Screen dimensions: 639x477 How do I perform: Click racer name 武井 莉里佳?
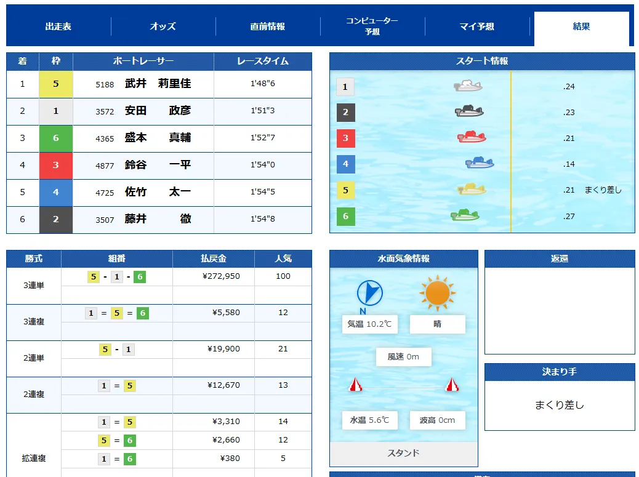point(158,84)
